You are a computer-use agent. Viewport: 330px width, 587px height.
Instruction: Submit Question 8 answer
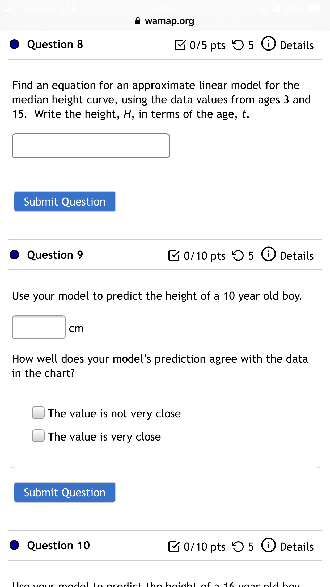coord(65,202)
